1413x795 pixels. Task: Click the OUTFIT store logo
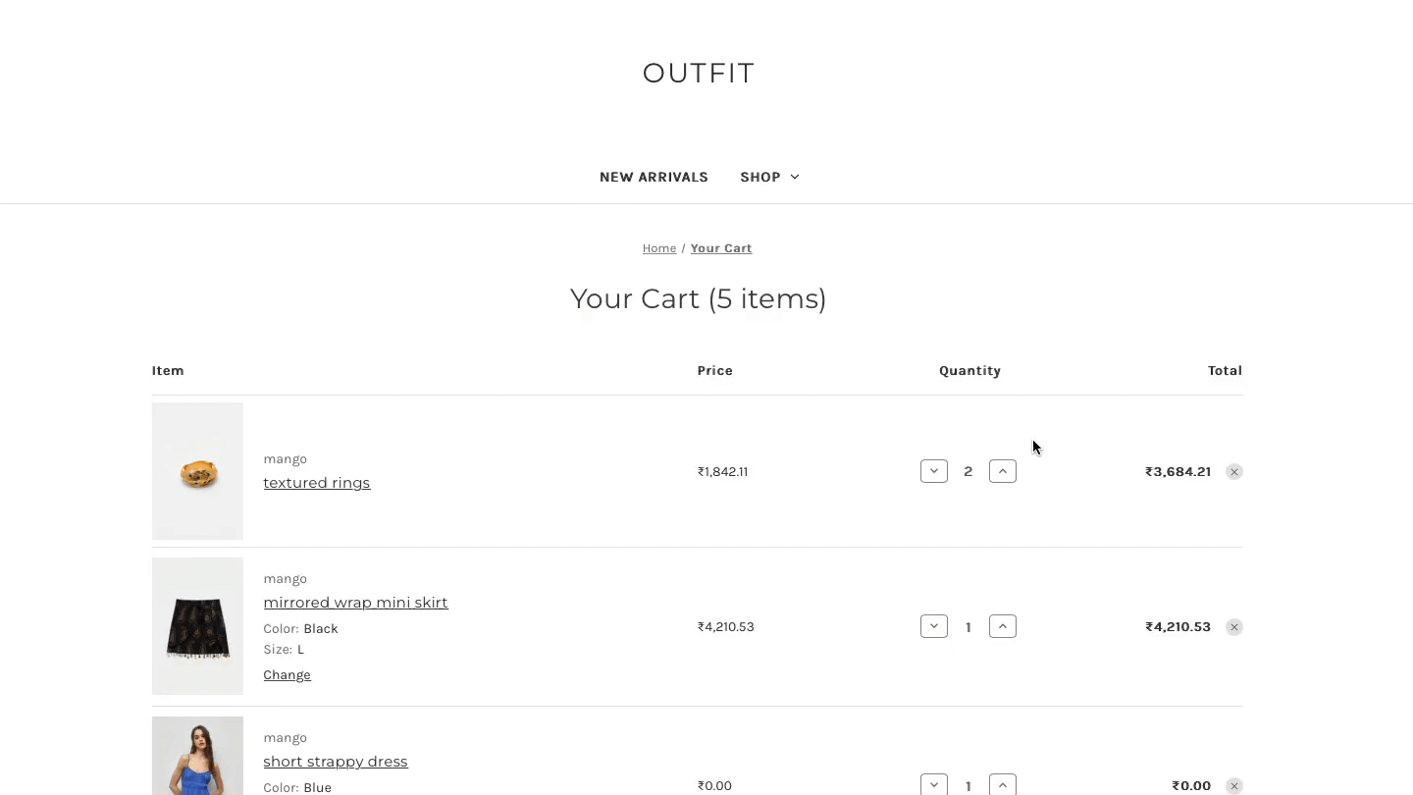699,74
